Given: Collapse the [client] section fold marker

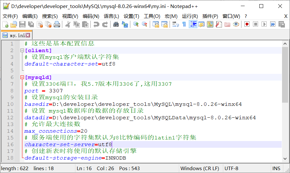Looking at the screenshot, I should click(22, 51).
